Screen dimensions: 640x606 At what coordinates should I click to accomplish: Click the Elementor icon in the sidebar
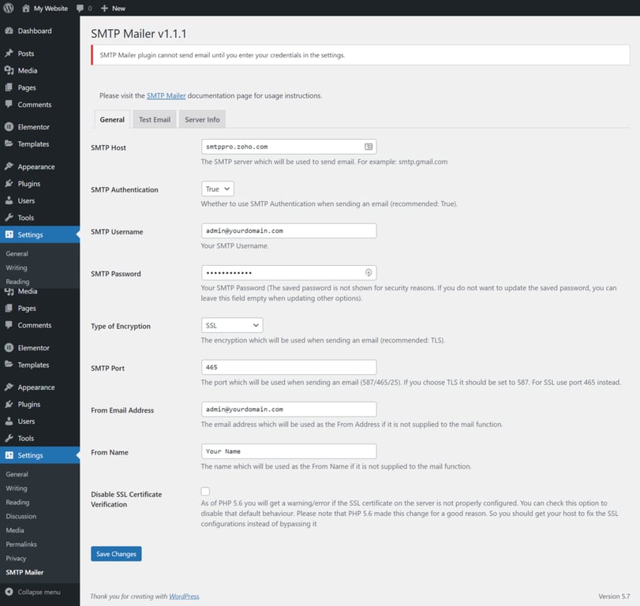(32, 126)
